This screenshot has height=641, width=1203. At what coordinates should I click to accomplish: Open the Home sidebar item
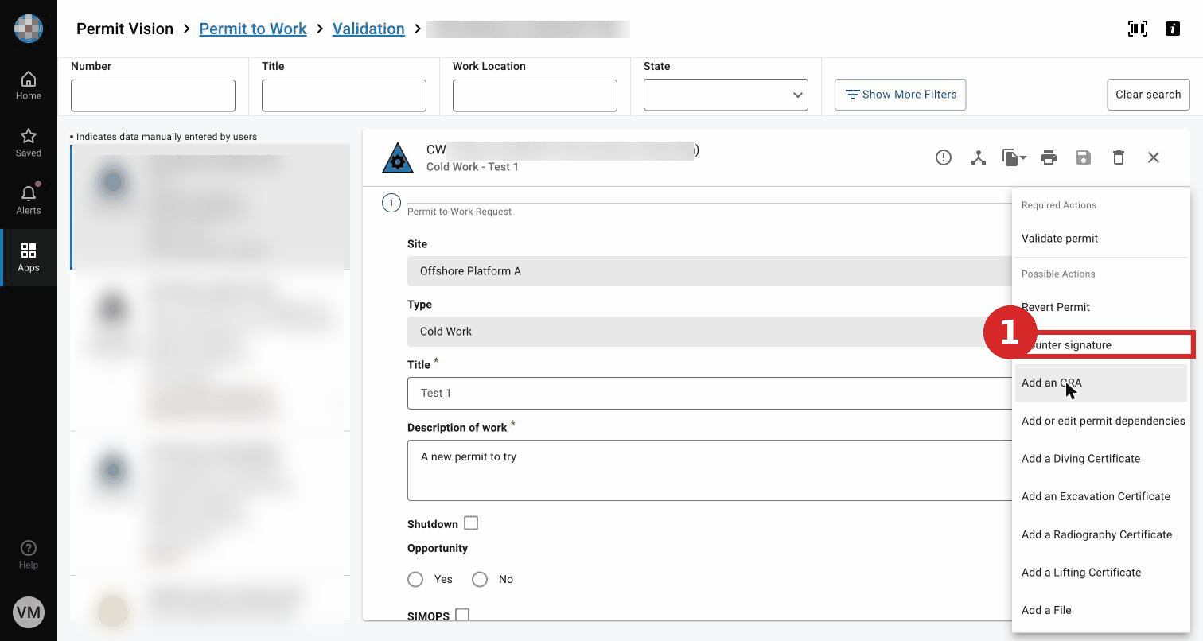click(29, 86)
